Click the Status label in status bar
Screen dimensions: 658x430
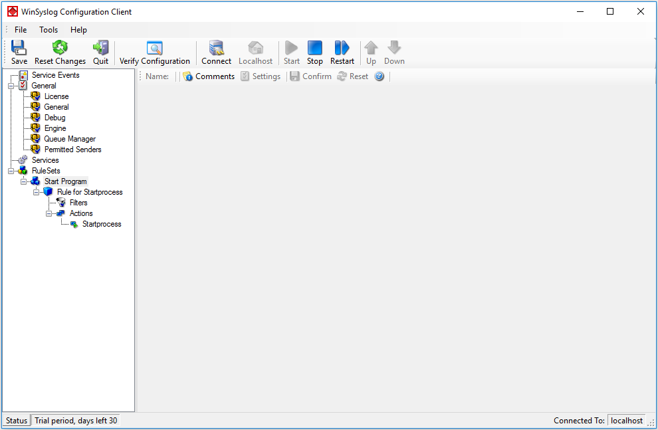coord(17,420)
